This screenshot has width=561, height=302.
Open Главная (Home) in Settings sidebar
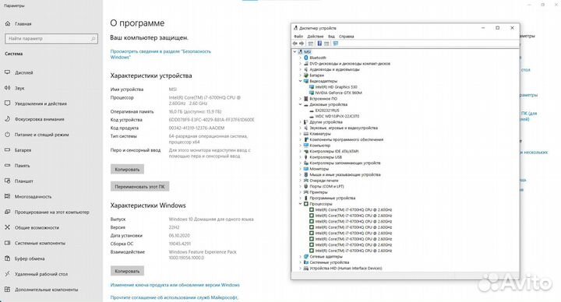(23, 23)
